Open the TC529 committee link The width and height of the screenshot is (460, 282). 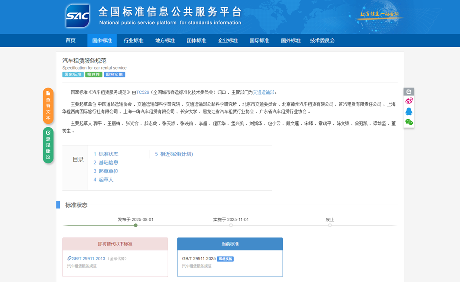tap(143, 92)
